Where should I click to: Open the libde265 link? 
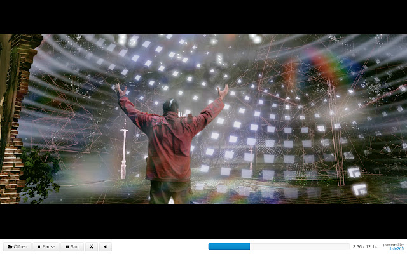pyautogui.click(x=396, y=248)
